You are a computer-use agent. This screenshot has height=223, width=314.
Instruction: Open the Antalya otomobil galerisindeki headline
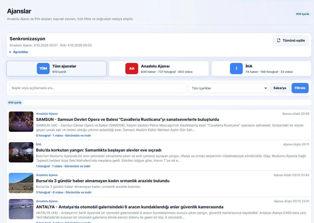point(130,207)
